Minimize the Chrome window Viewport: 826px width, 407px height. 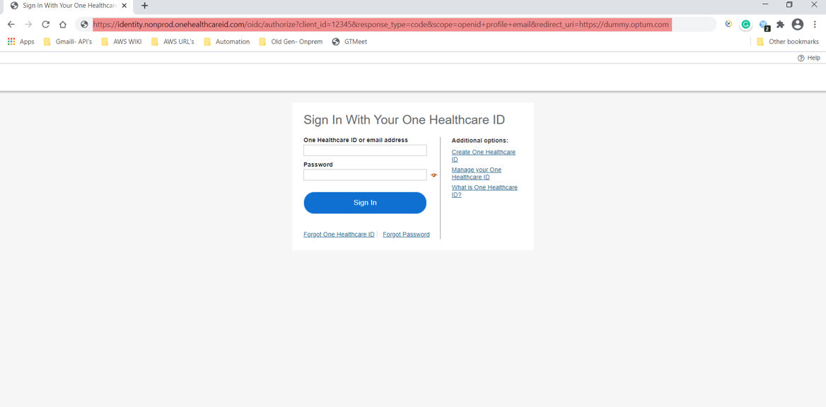click(765, 5)
